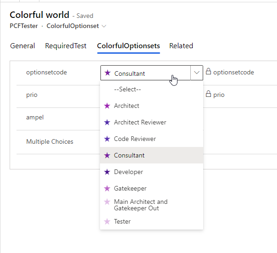Pick Consultant from the option list
Screen dimensions: 277x253
click(x=129, y=155)
